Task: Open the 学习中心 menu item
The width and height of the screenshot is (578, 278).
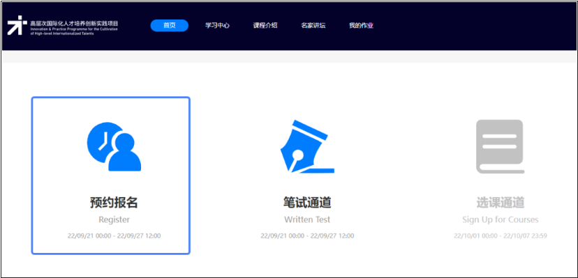Action: [218, 26]
